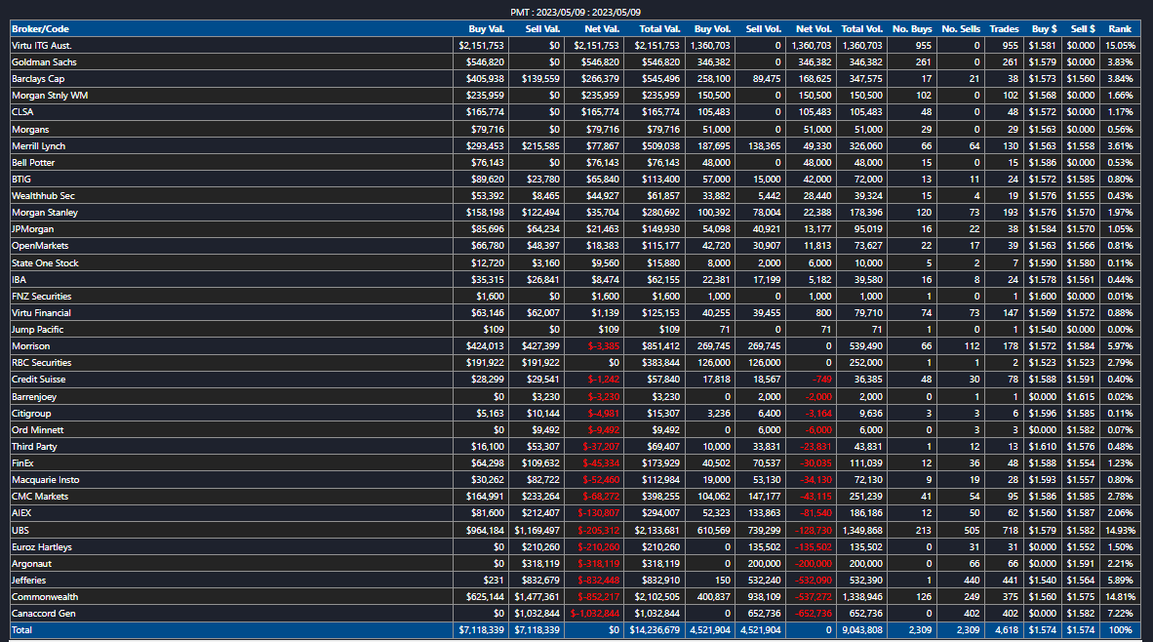Image resolution: width=1153 pixels, height=642 pixels.
Task: Click the Sell $ column header
Action: click(1083, 28)
